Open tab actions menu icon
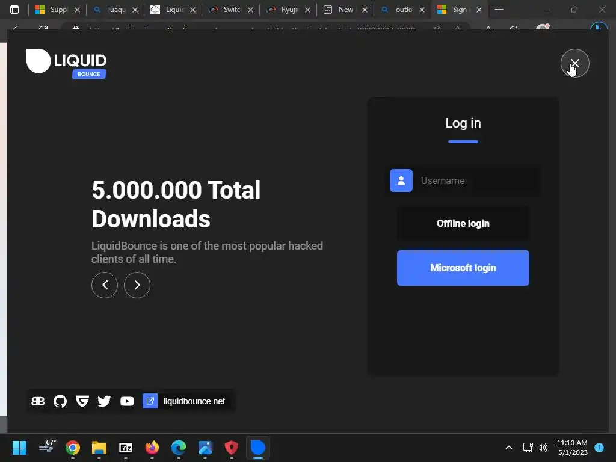Viewport: 616px width, 462px height. tap(14, 10)
